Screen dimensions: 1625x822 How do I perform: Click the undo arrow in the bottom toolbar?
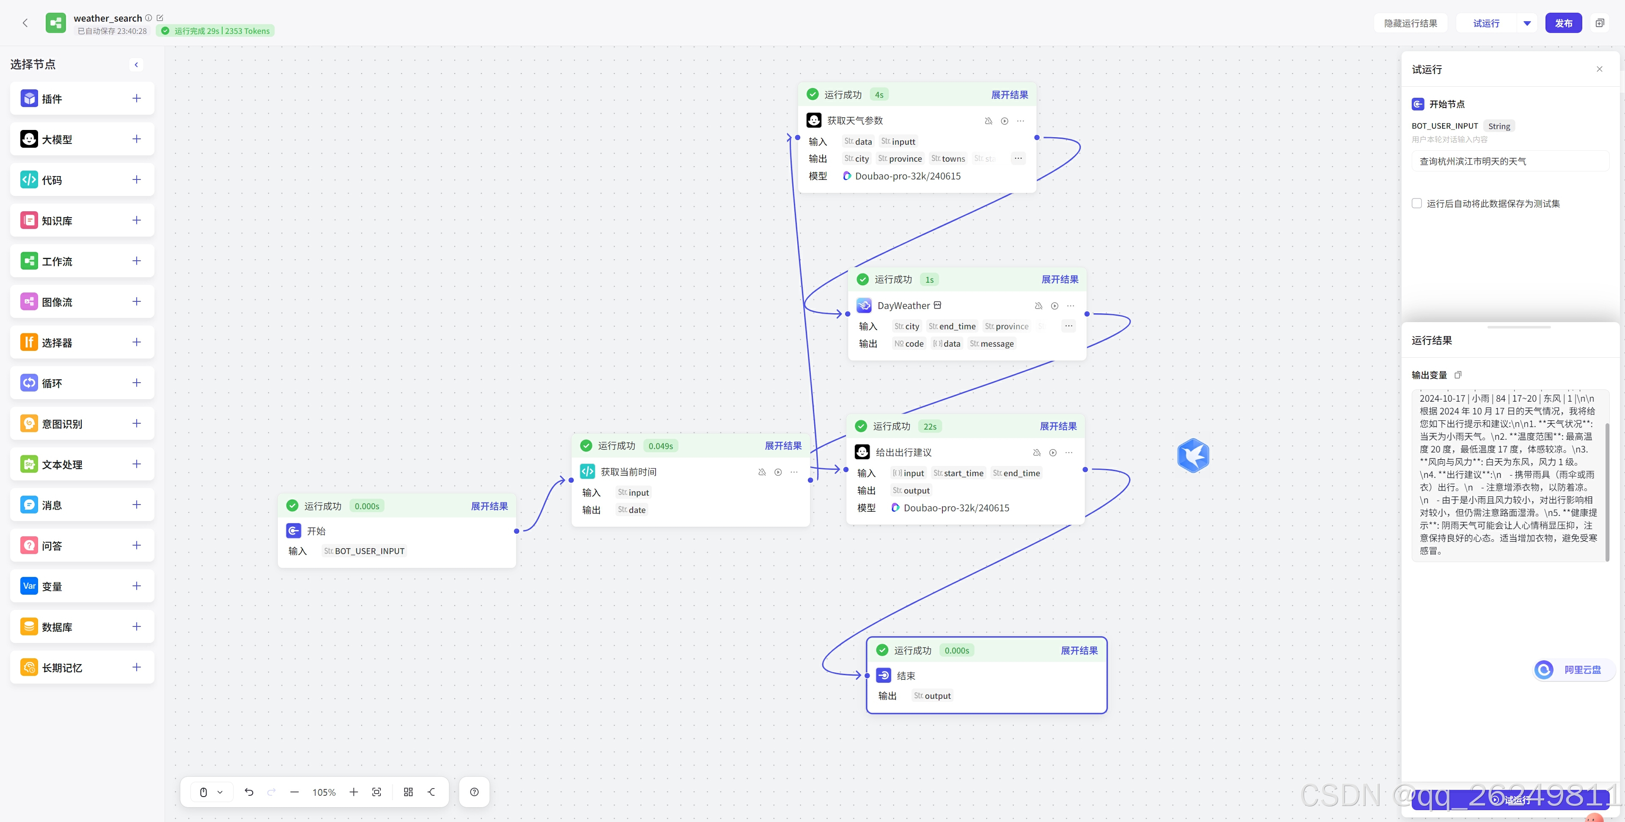[x=249, y=792]
